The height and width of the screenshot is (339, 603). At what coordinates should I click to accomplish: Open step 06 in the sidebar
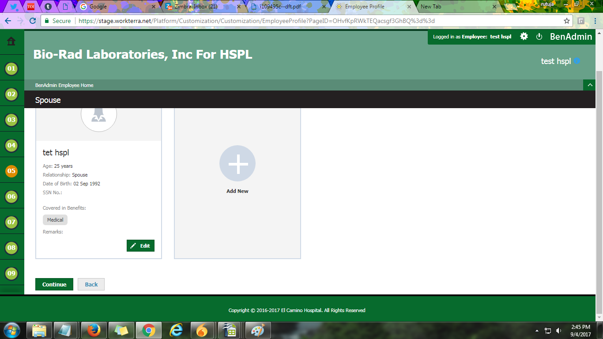click(x=11, y=196)
